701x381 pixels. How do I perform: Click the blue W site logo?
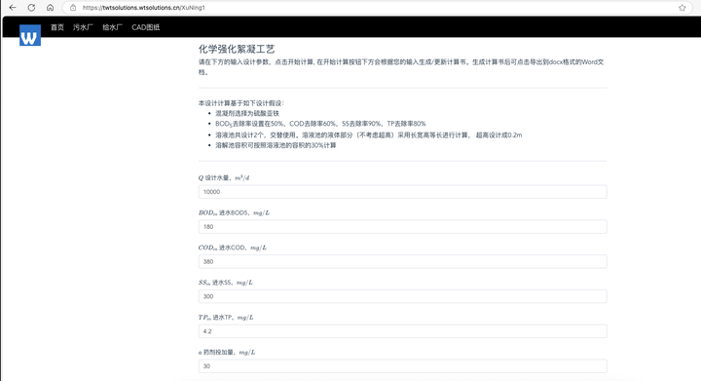pyautogui.click(x=30, y=35)
